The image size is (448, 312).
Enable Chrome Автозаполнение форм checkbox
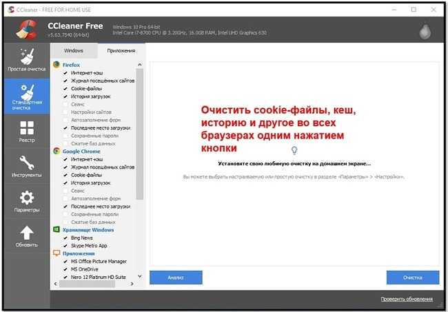65,198
